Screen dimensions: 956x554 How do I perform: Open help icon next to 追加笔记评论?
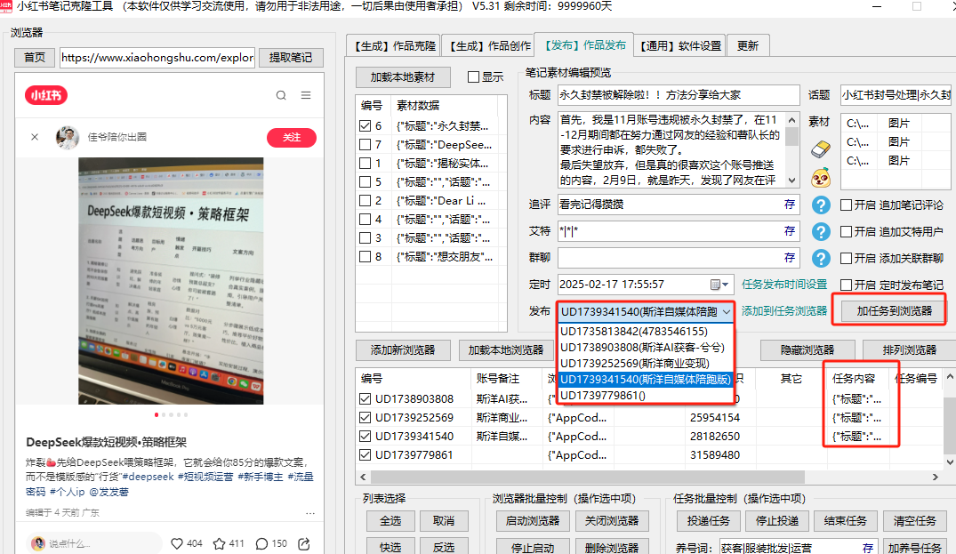[820, 205]
